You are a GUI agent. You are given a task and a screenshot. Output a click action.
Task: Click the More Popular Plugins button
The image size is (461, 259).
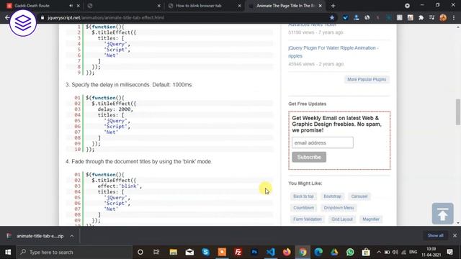point(367,79)
